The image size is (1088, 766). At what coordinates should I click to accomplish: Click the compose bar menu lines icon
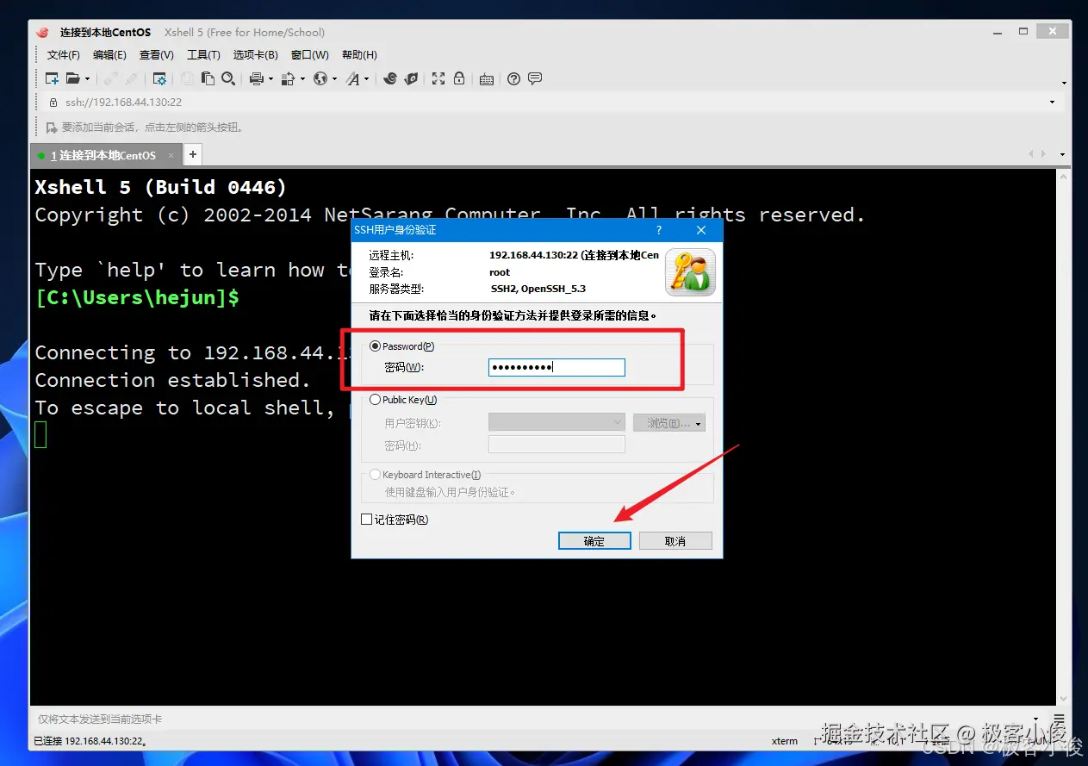1059,719
